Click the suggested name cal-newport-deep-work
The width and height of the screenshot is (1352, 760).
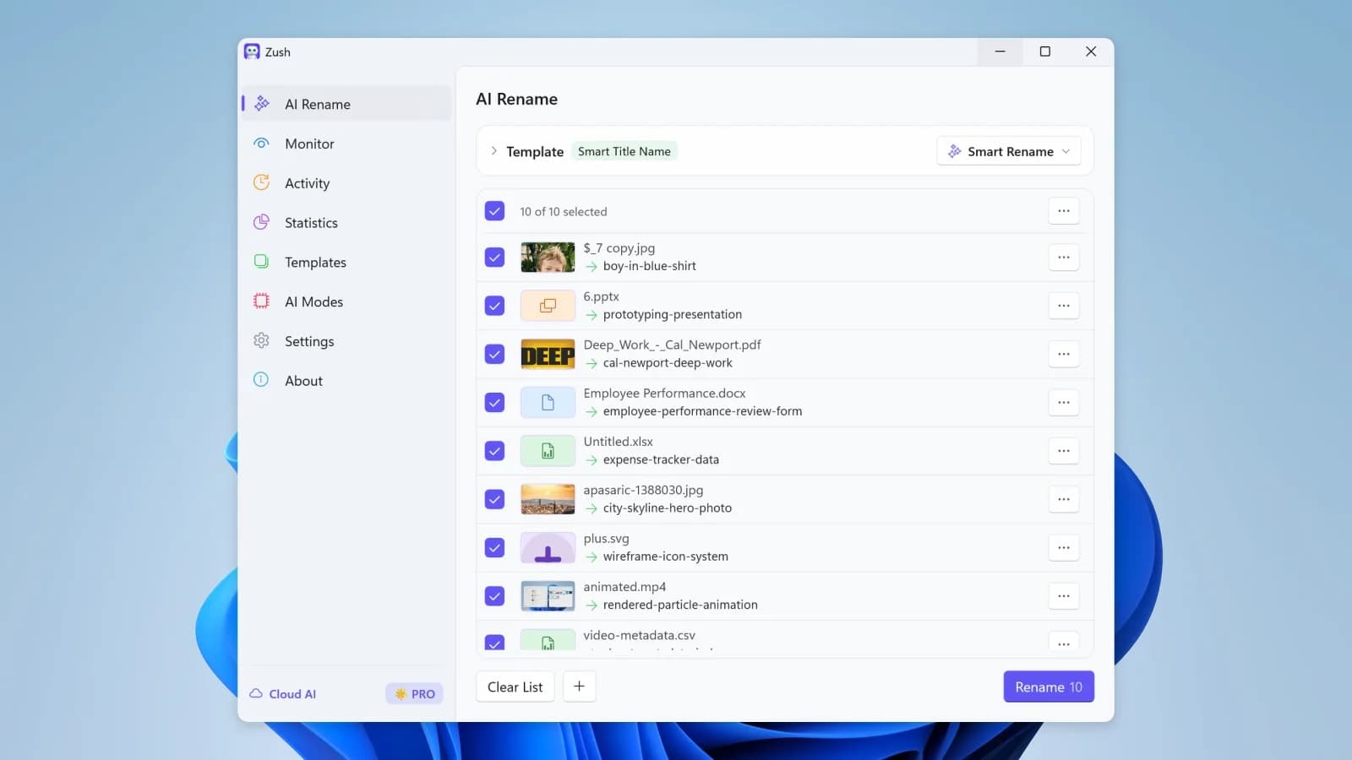[668, 363]
